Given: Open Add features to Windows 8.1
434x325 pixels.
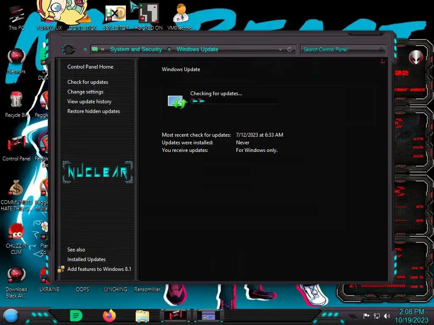Looking at the screenshot, I should tap(99, 269).
